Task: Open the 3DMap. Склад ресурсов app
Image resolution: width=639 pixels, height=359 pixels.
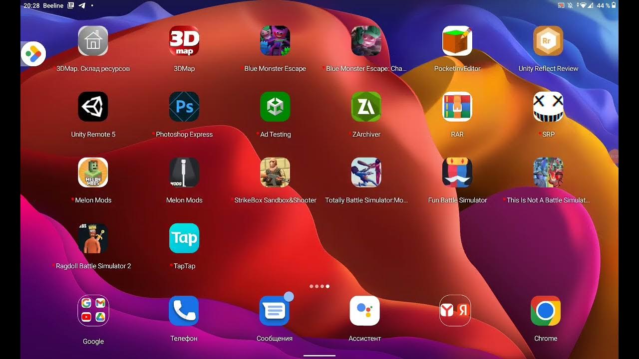Action: 93,40
